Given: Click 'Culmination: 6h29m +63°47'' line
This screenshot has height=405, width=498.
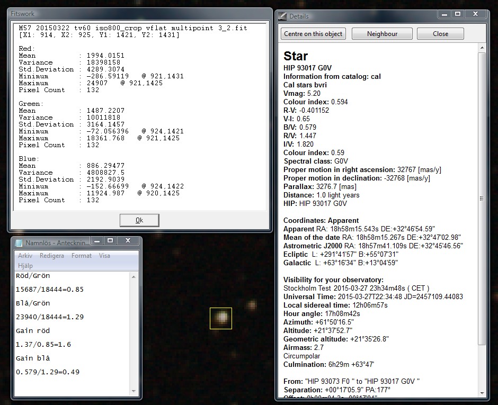Looking at the screenshot, I should tap(328, 364).
